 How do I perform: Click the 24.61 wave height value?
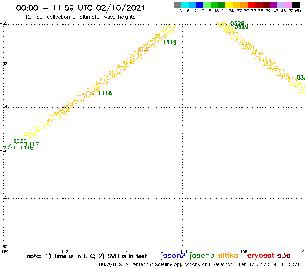coord(50,120)
